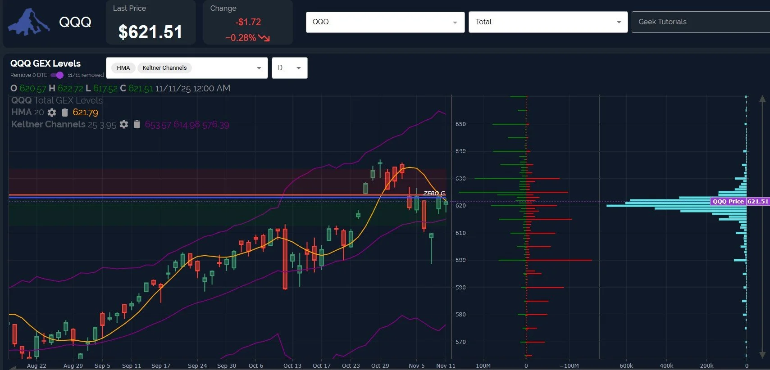Click the Last Price $621.51 value

coord(150,32)
